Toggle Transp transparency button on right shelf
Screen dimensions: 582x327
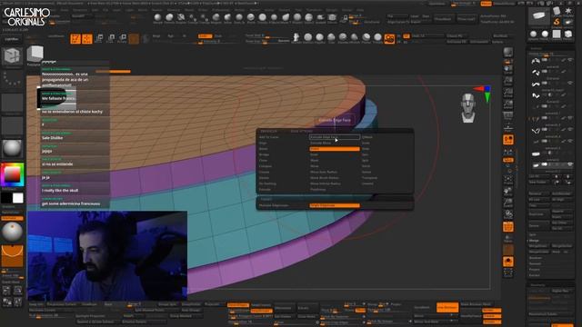point(508,238)
